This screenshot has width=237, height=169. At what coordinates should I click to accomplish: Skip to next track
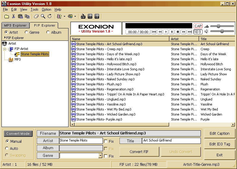(x=190, y=32)
